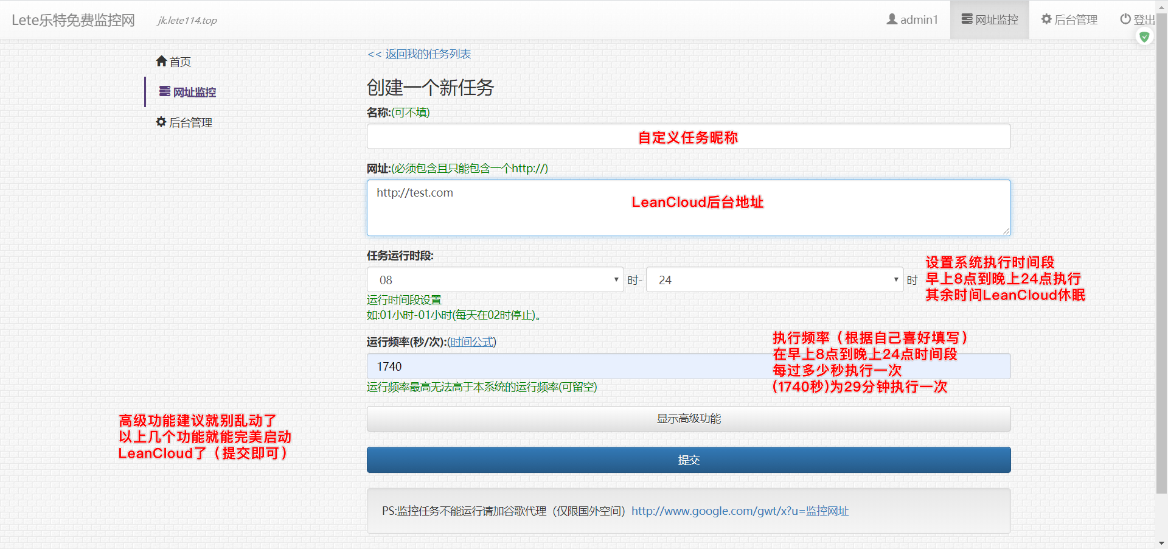
Task: Open 网址监控 tab in top navigation
Action: (x=990, y=19)
